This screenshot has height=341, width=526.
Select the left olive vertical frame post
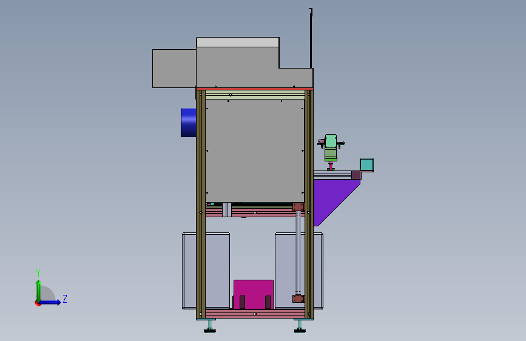coord(201,204)
